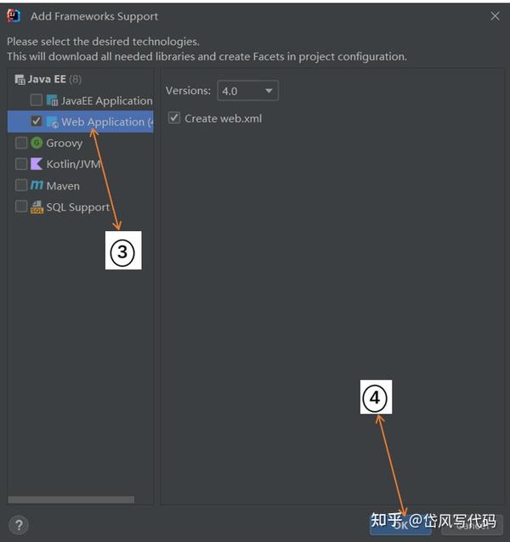Tick the Groovy framework checkbox
The width and height of the screenshot is (510, 542).
coord(21,143)
